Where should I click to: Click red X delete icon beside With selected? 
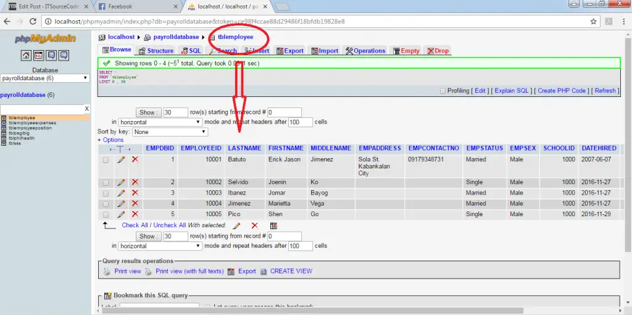[254, 226]
